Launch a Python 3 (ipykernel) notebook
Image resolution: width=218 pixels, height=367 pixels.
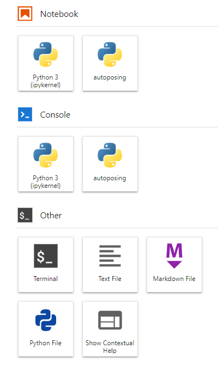(46, 63)
